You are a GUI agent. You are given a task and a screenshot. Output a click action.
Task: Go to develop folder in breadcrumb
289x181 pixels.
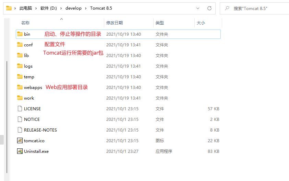(73, 8)
